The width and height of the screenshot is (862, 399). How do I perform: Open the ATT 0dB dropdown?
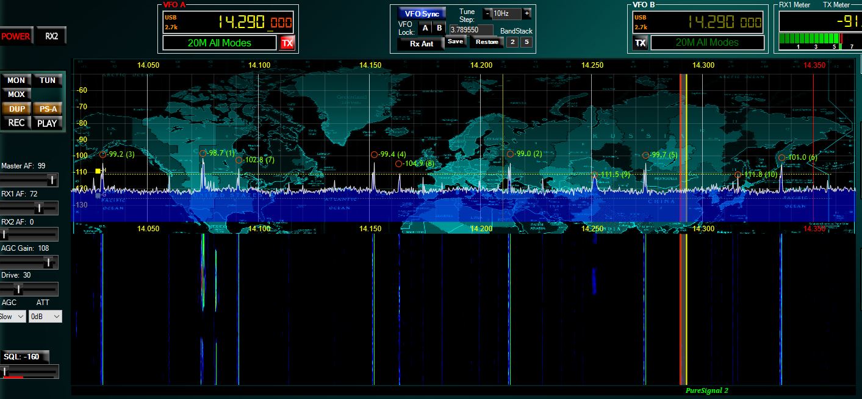(x=45, y=317)
